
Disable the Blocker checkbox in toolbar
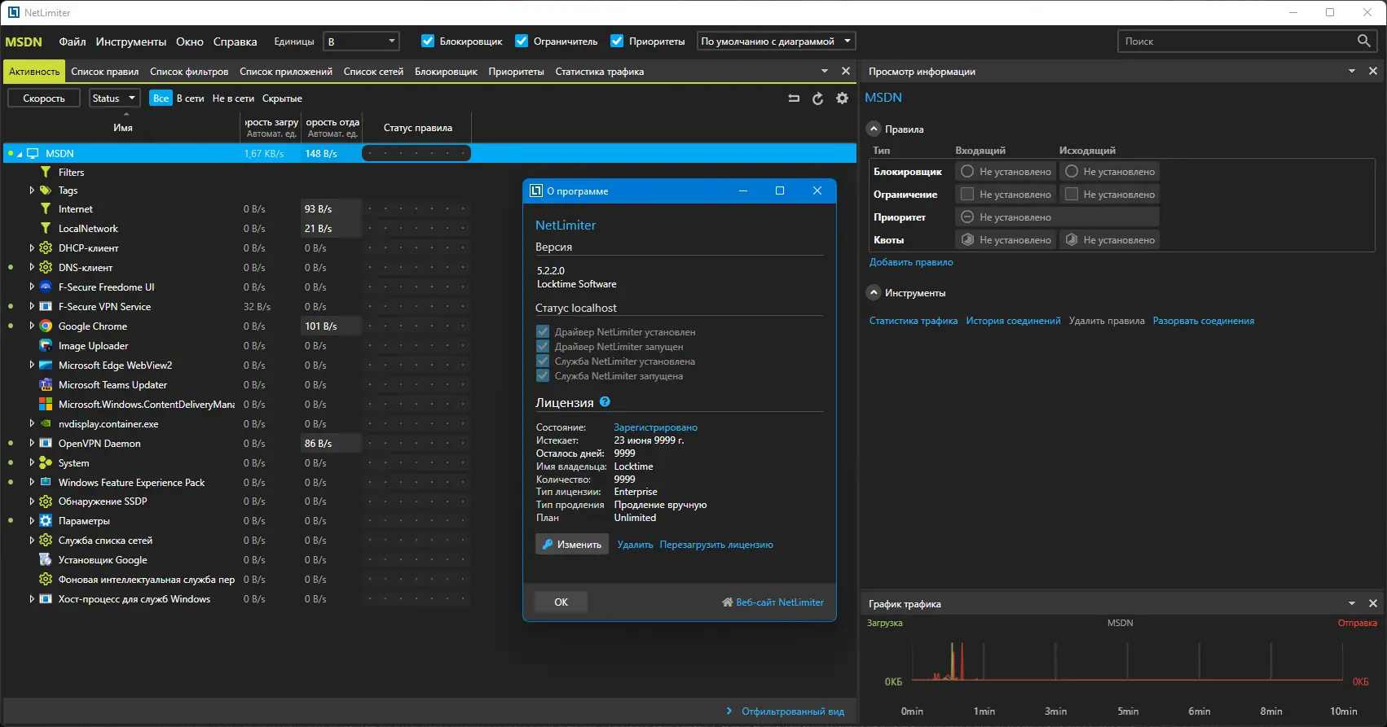pos(428,42)
